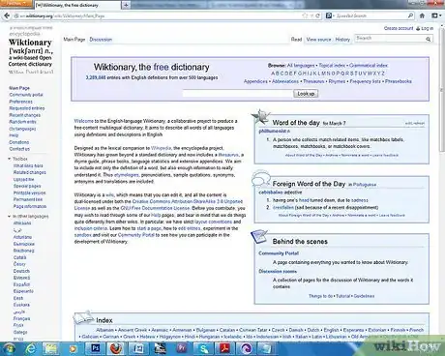Click the magnifier in the browser search box
The image size is (445, 356).
click(410, 15)
